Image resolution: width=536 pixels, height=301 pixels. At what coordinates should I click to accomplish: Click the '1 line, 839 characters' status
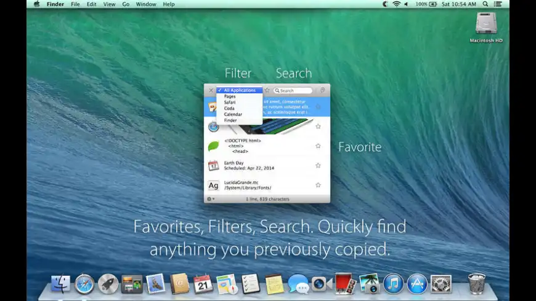[x=267, y=199]
